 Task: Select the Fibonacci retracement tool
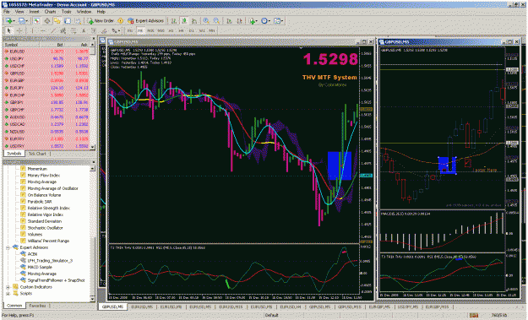pos(73,30)
